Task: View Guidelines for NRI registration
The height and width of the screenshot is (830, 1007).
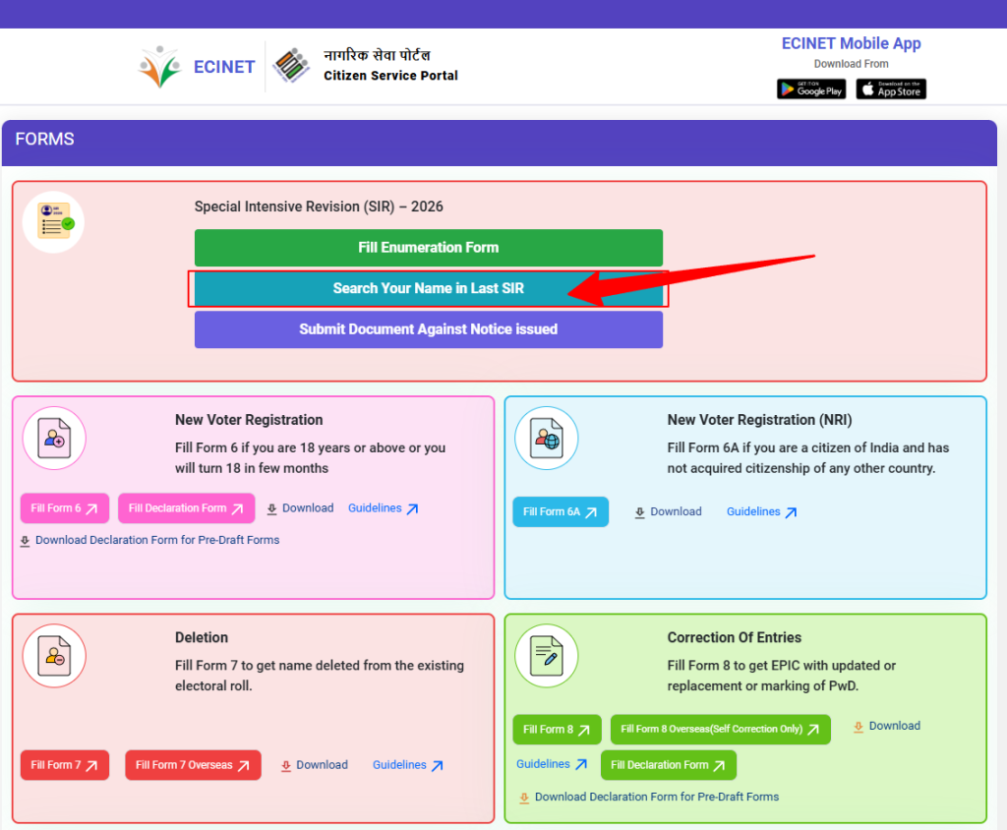Action: point(762,512)
